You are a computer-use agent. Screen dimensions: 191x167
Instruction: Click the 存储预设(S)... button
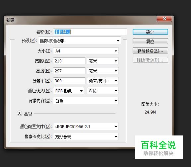(x=150, y=50)
